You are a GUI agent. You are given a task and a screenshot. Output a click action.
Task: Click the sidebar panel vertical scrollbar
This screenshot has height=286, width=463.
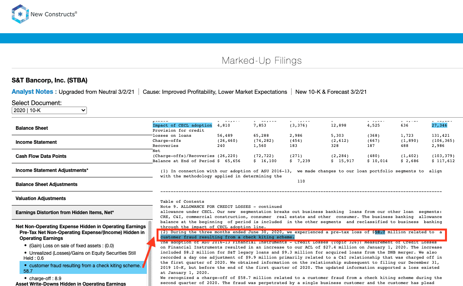click(150, 253)
